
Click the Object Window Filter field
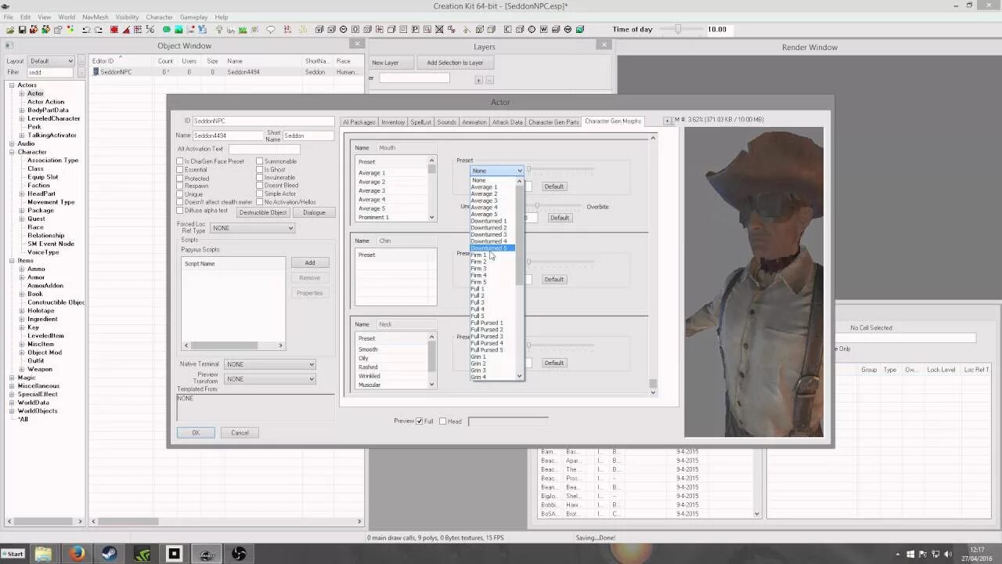(x=50, y=72)
